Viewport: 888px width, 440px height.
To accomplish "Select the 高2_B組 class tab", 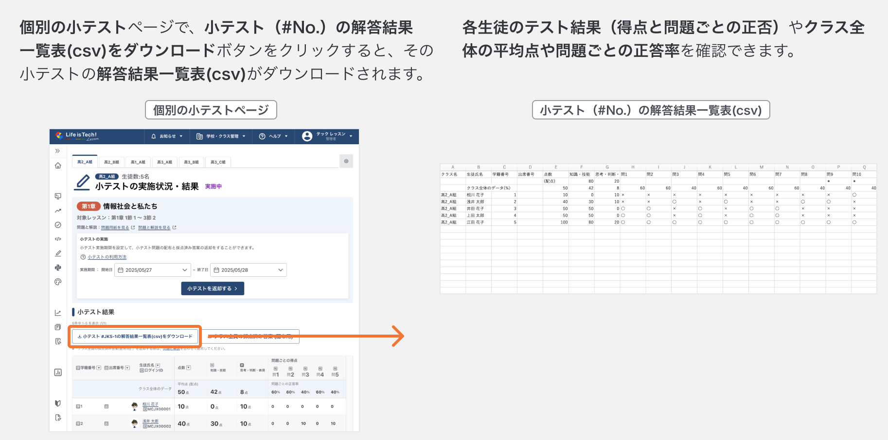I will tap(111, 162).
